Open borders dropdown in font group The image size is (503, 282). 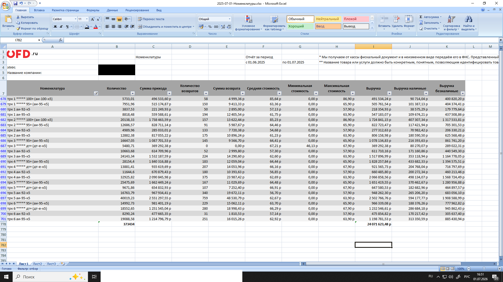point(81,27)
